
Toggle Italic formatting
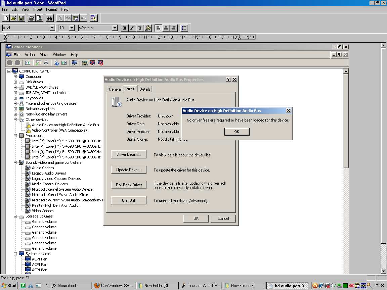(x=132, y=28)
